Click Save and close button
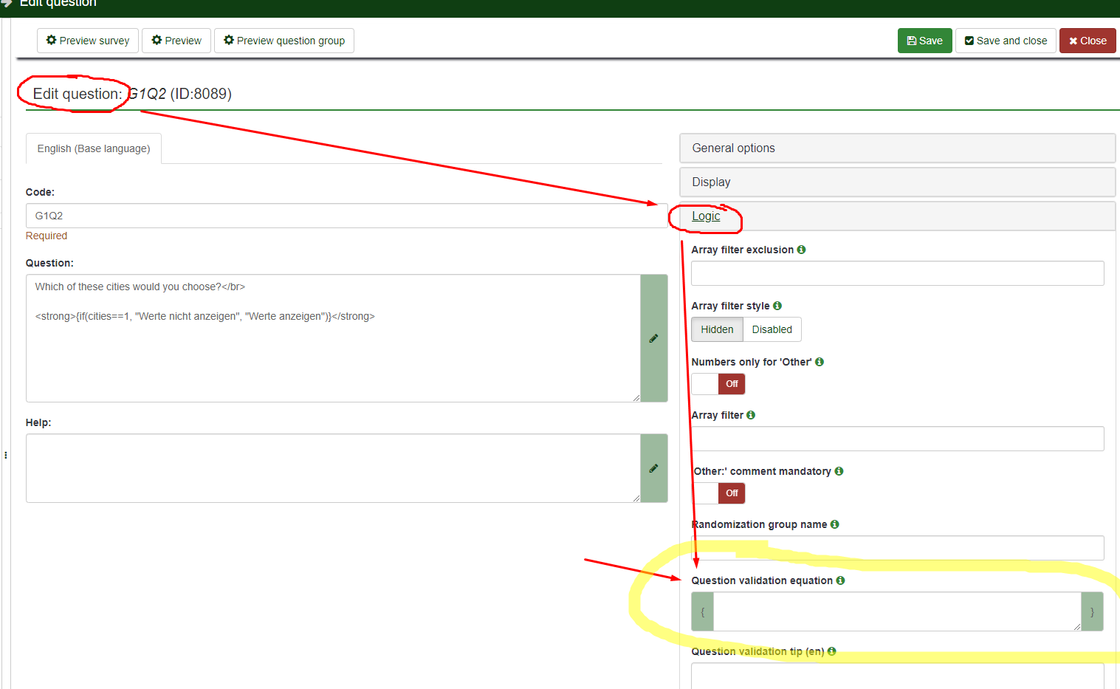1120x689 pixels. click(x=1006, y=41)
